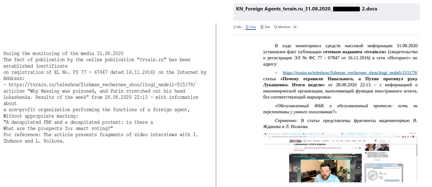Click the Russian line starting «В ходе мониторинга средств»

(x=346, y=46)
